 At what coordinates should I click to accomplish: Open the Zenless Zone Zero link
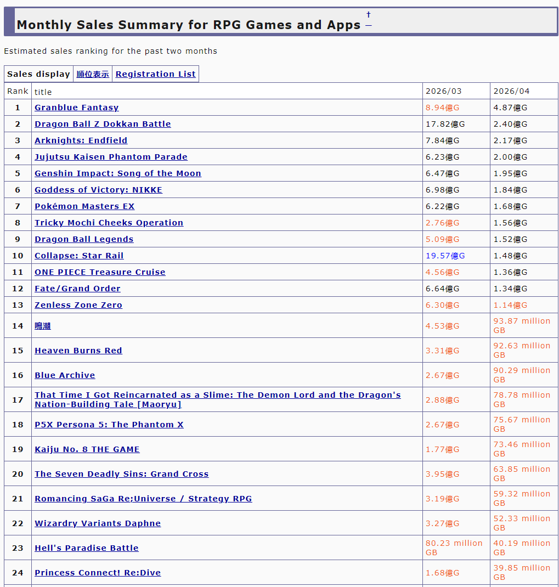[78, 305]
